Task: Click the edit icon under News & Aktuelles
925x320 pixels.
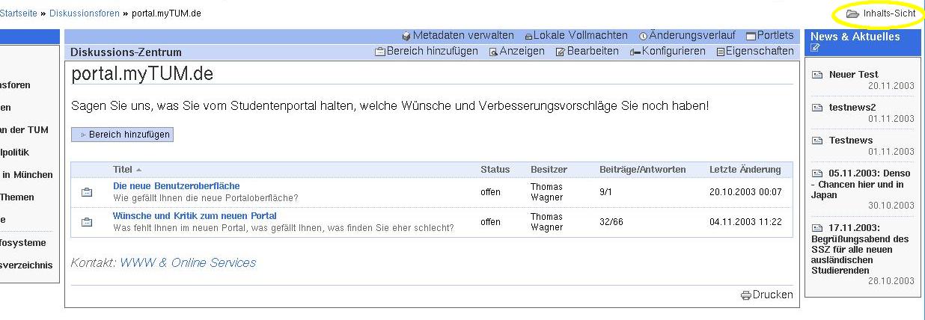Action: pyautogui.click(x=816, y=49)
